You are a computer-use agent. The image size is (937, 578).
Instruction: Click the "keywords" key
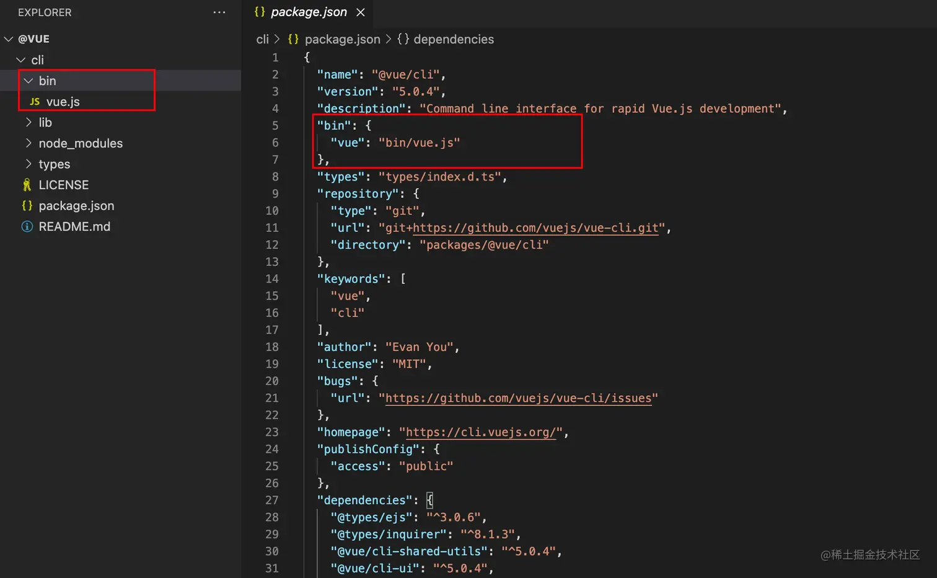pos(351,279)
